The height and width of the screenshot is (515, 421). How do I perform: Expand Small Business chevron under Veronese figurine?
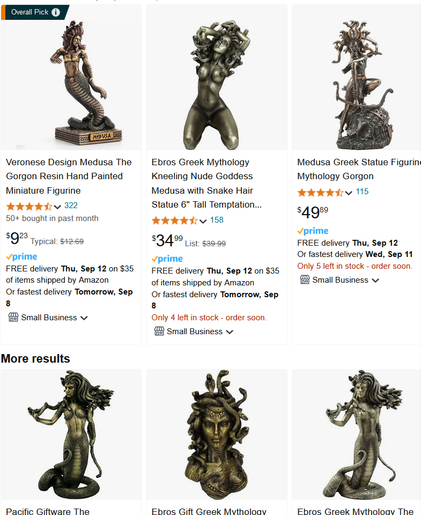[x=84, y=318]
